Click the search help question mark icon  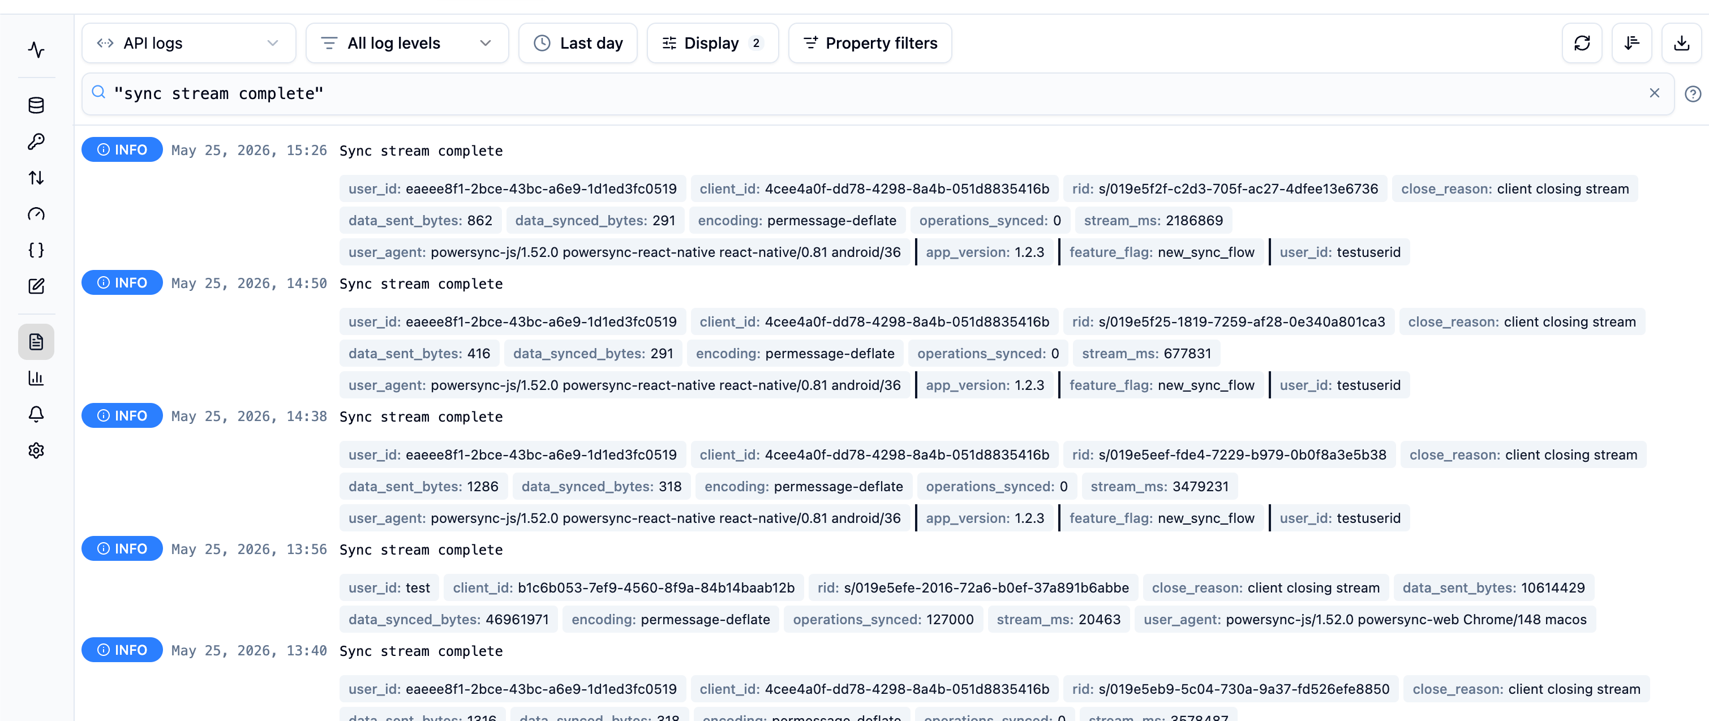click(x=1693, y=93)
